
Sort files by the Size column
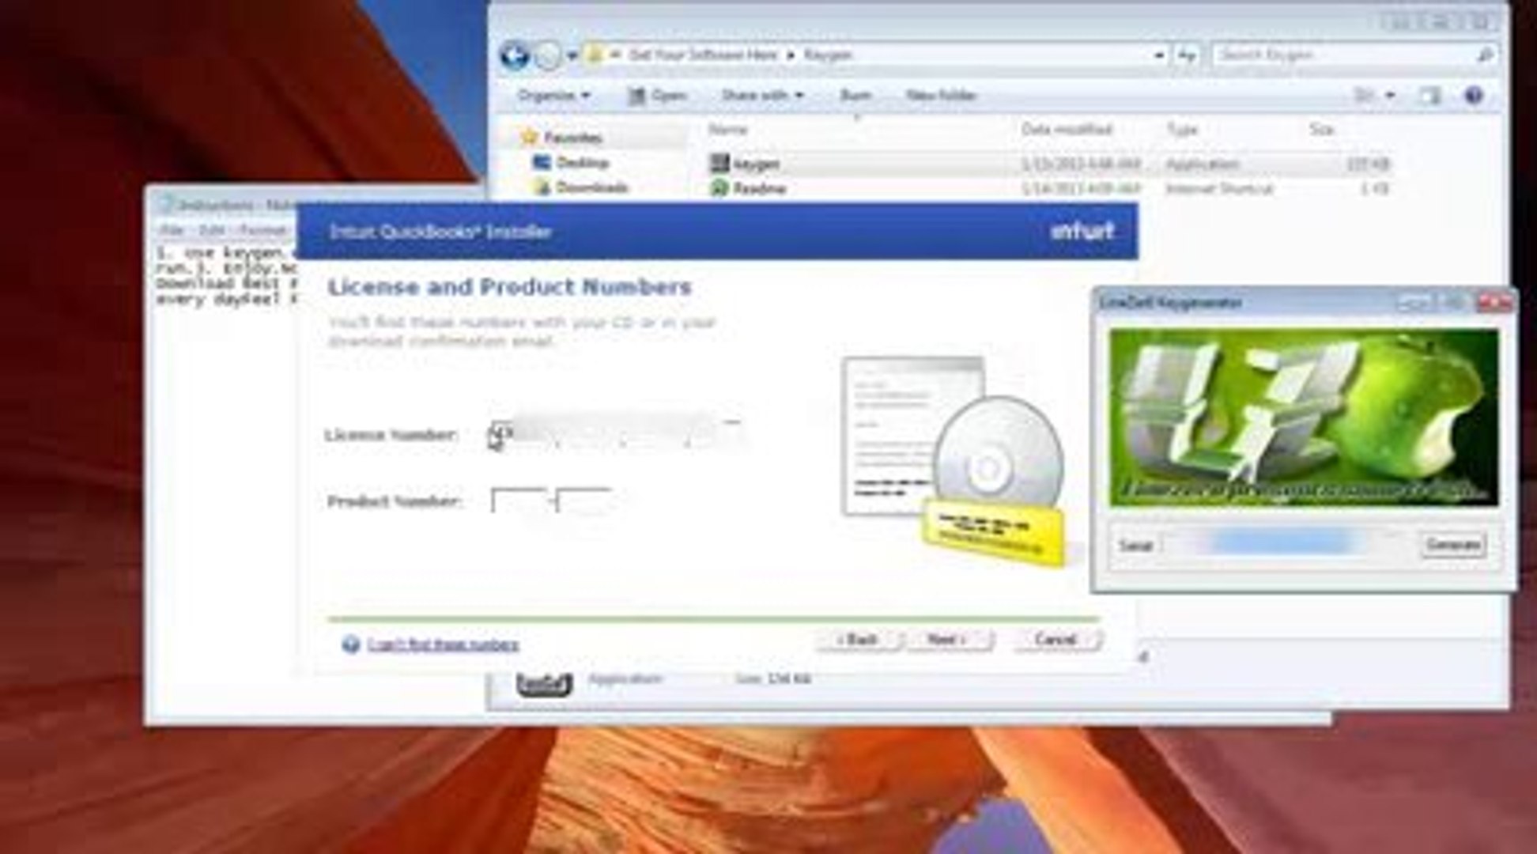coord(1321,129)
